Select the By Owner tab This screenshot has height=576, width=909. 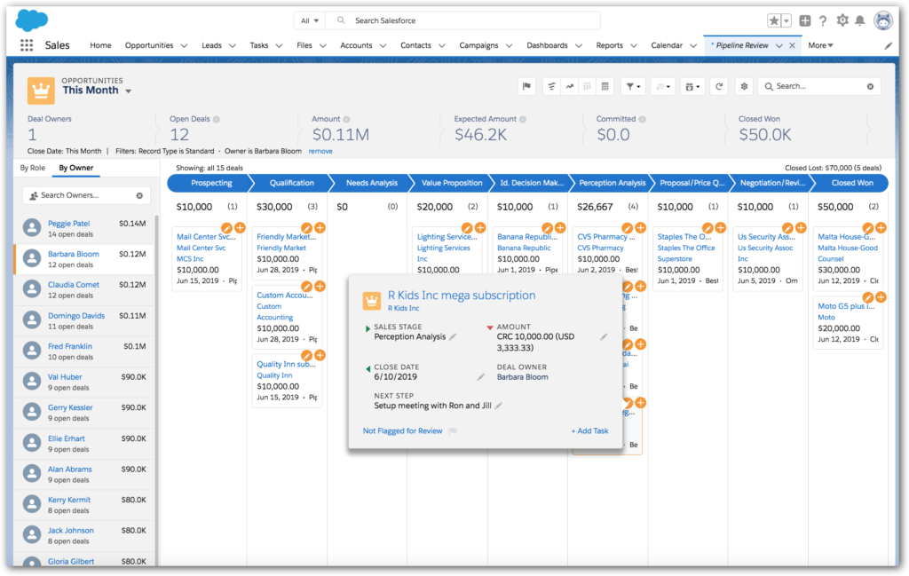pyautogui.click(x=76, y=168)
